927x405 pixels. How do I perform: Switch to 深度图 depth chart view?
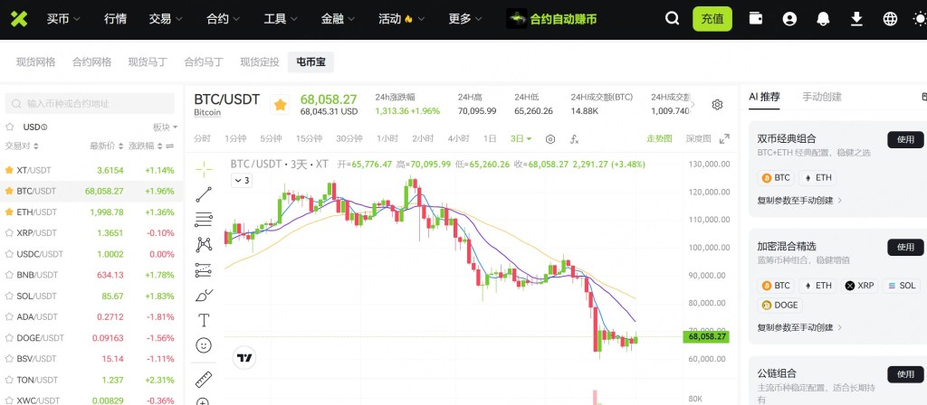[698, 138]
